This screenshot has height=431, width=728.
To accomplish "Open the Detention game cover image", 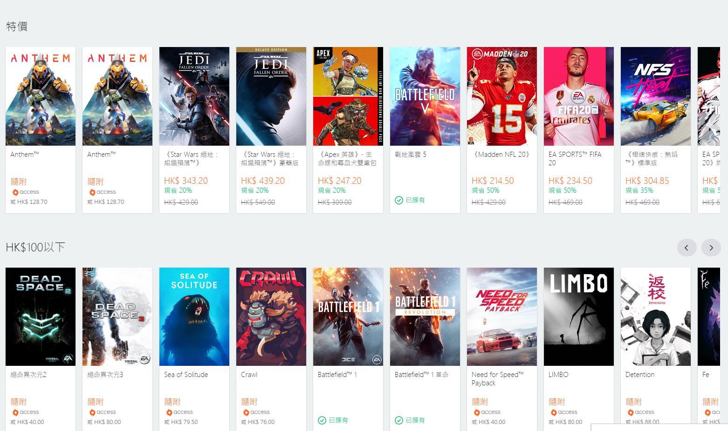I will pos(656,317).
